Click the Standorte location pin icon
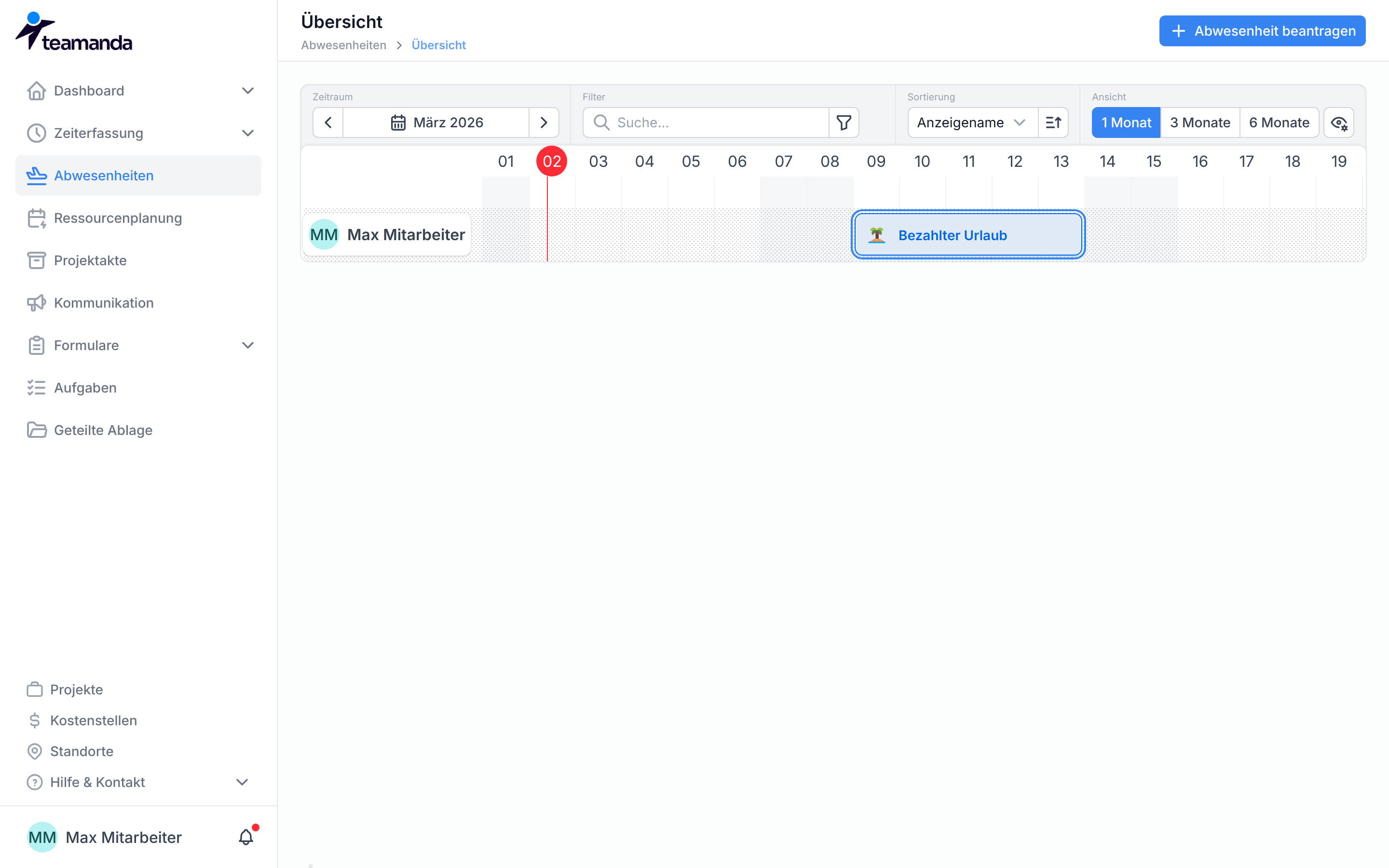The width and height of the screenshot is (1389, 868). click(35, 751)
